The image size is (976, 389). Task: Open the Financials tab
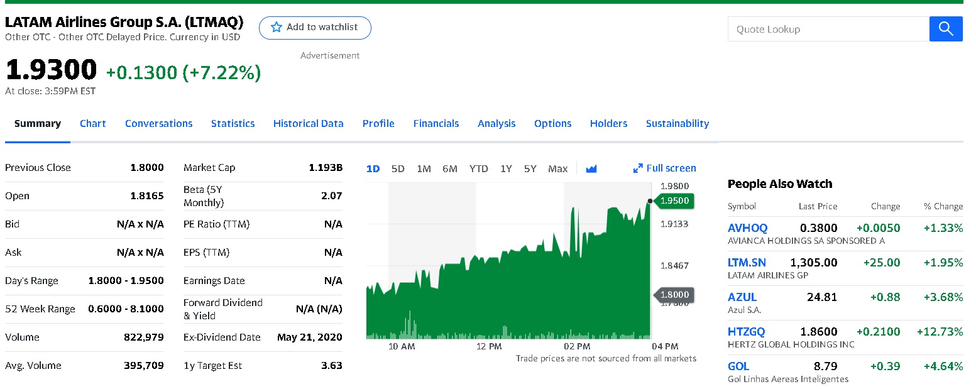pyautogui.click(x=436, y=124)
